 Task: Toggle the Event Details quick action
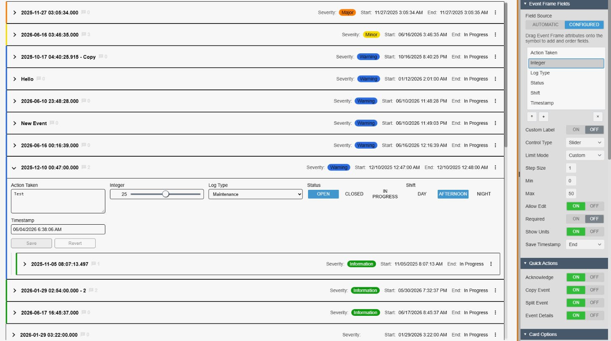[585, 315]
